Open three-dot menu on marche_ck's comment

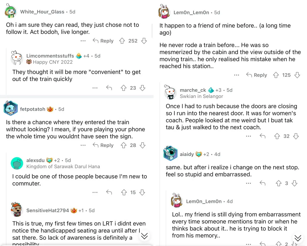point(249,136)
